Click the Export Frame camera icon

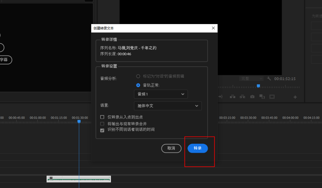click(x=252, y=97)
